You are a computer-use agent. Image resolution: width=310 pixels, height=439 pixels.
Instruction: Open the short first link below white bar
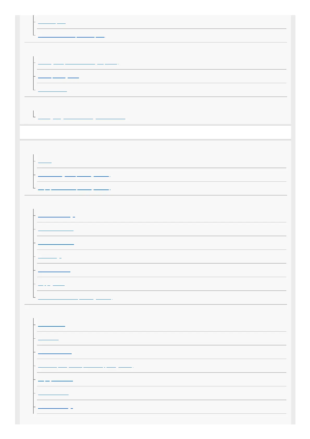tap(45, 162)
